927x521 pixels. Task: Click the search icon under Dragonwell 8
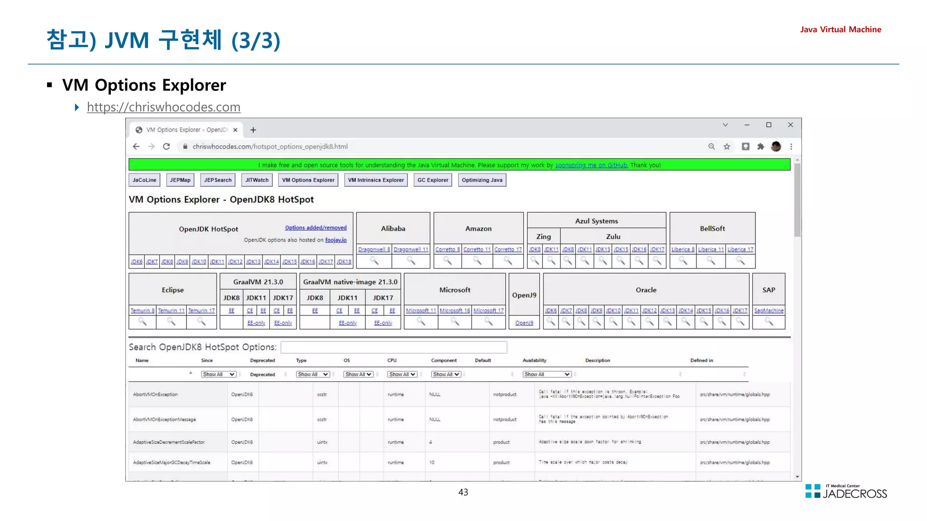click(x=374, y=260)
